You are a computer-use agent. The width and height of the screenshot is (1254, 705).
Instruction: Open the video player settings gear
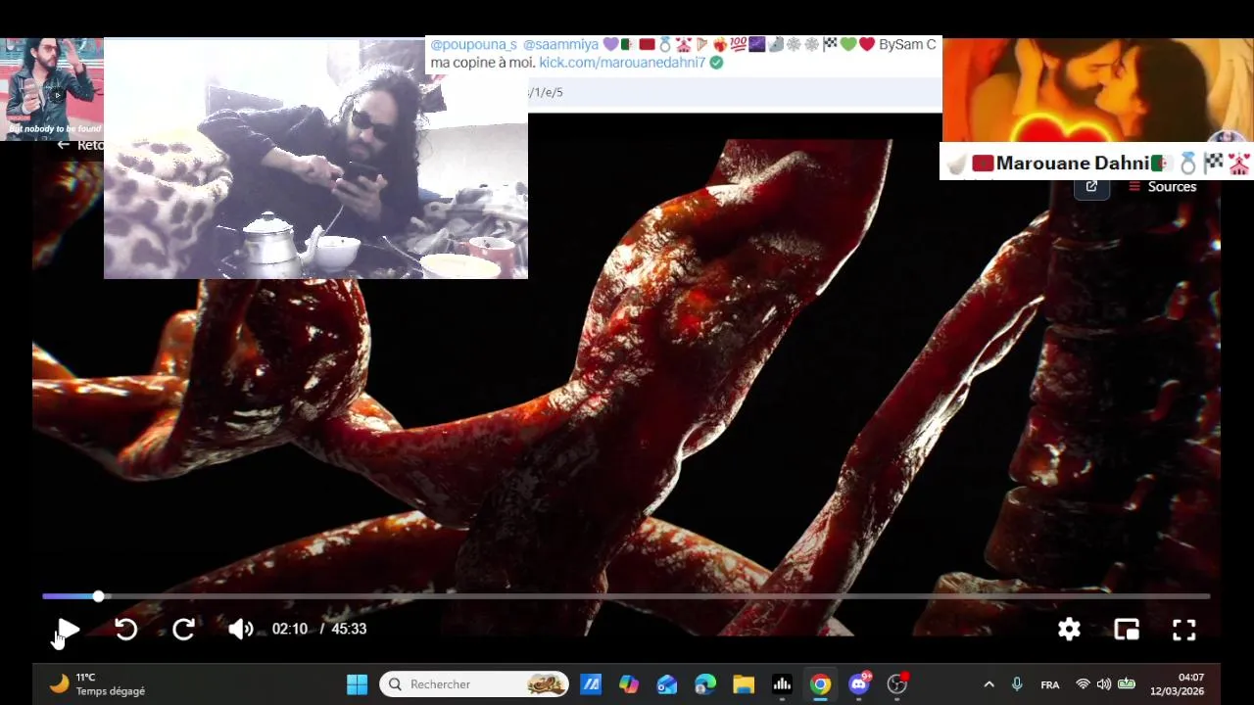(x=1069, y=630)
